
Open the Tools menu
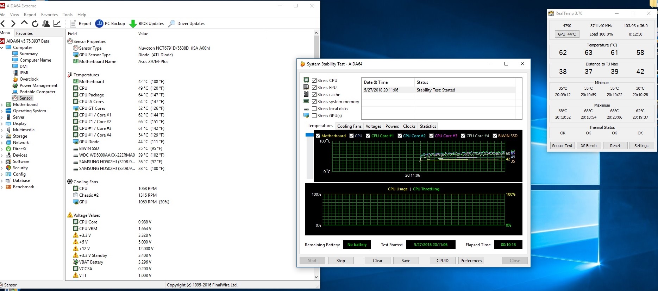67,15
